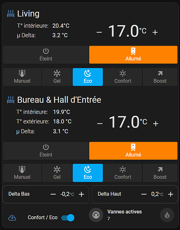Activate Living Boost preset button

(160, 77)
